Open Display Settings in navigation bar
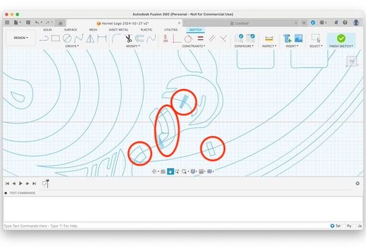The height and width of the screenshot is (250, 366). click(193, 171)
